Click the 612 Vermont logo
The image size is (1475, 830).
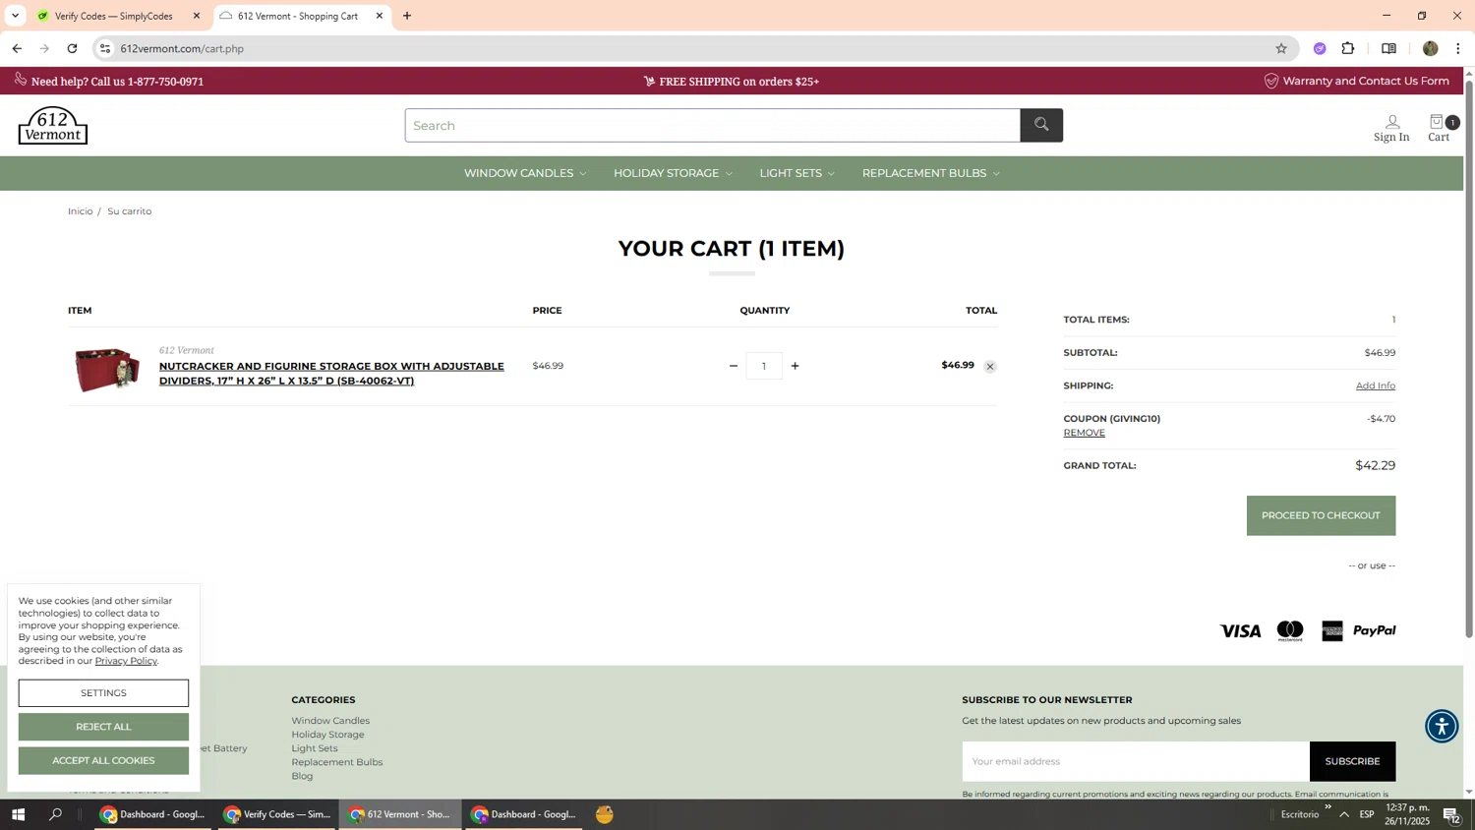53,125
